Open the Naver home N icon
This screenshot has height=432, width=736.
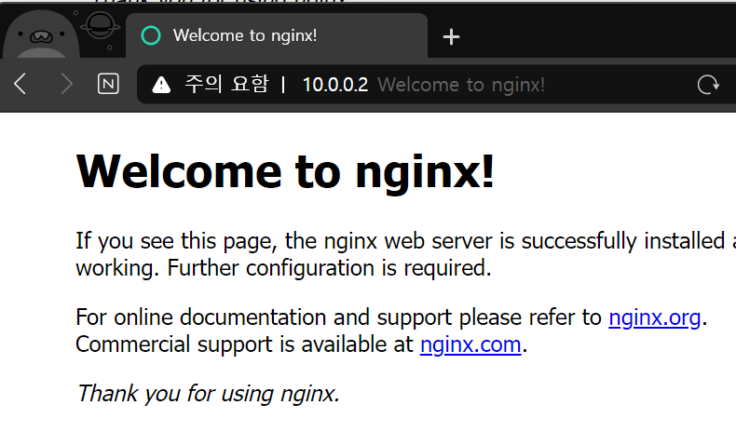[108, 85]
